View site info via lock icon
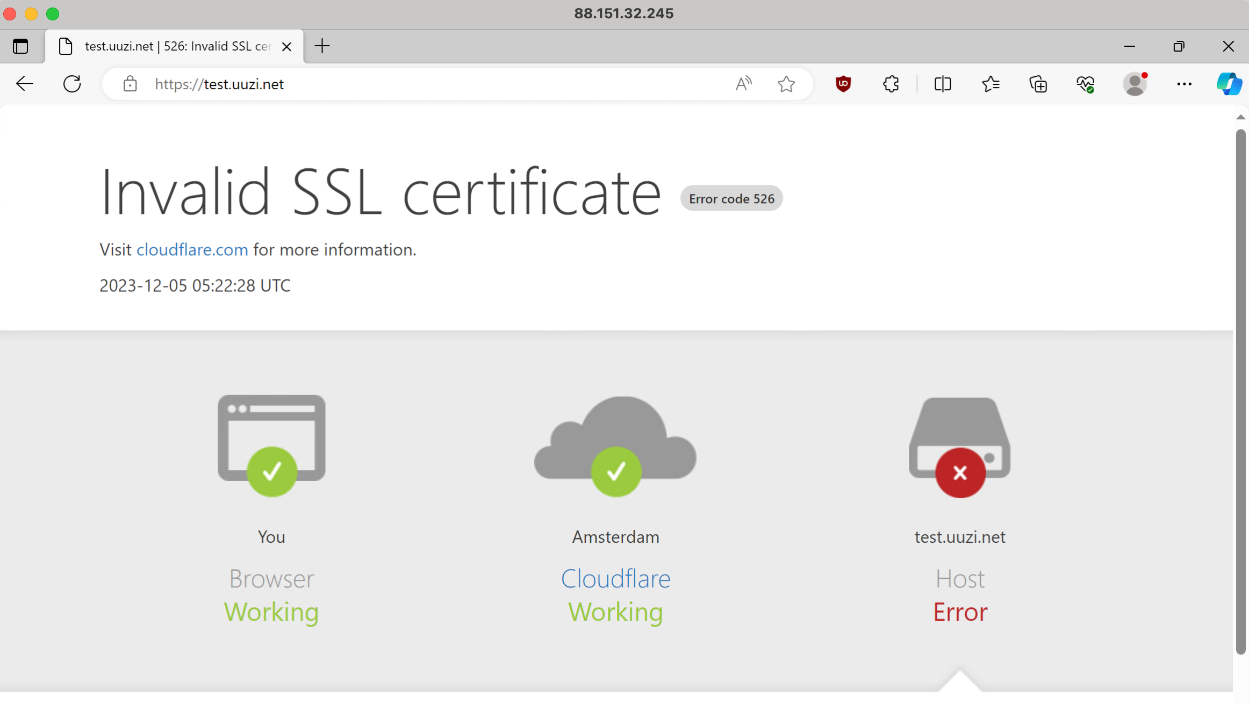 [130, 84]
